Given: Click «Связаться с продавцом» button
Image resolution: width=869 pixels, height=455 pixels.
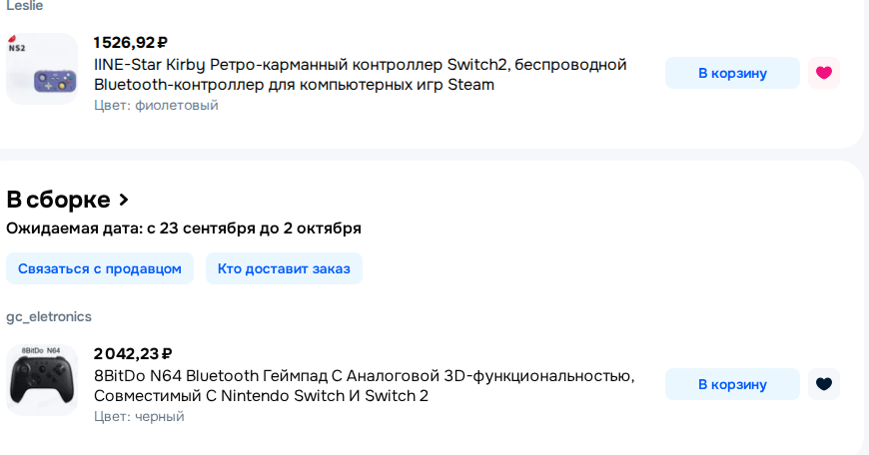Looking at the screenshot, I should click(x=100, y=268).
